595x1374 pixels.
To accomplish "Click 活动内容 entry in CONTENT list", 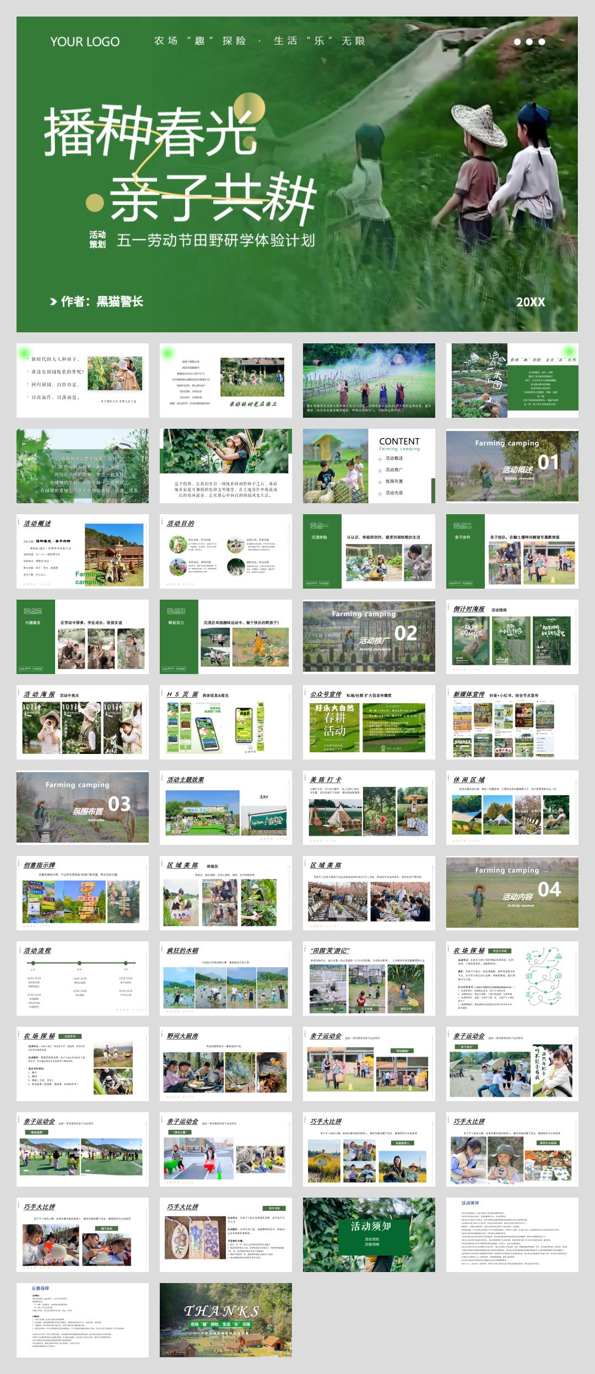I will pos(394,493).
